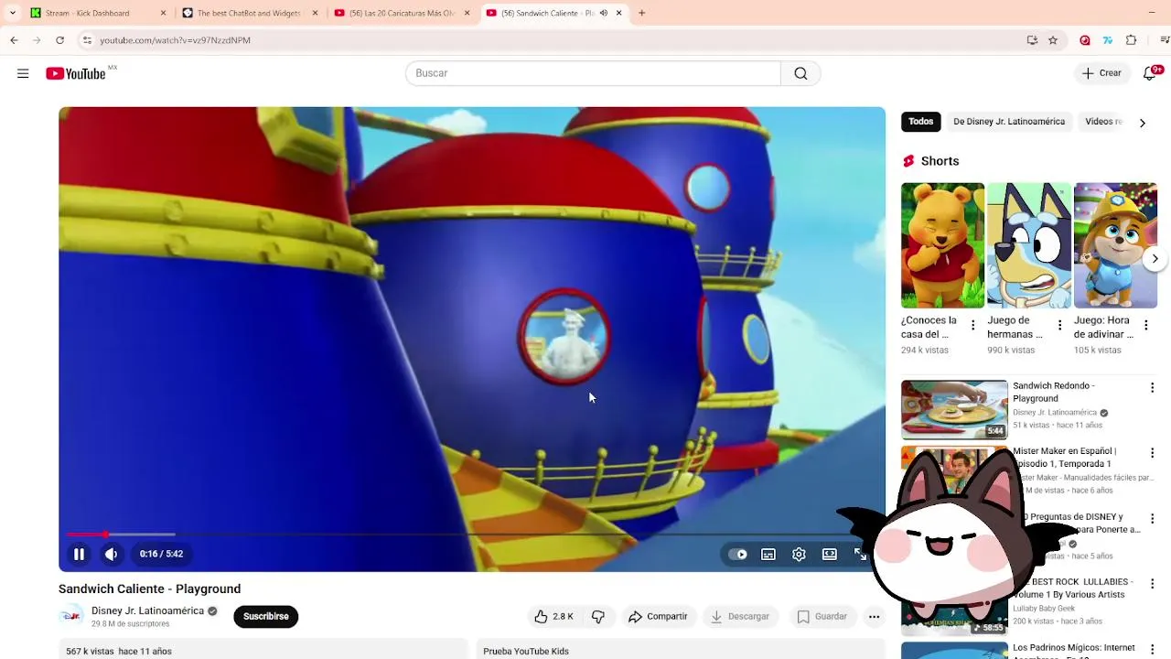Click the address bar URL
This screenshot has height=659, width=1171.
[175, 40]
